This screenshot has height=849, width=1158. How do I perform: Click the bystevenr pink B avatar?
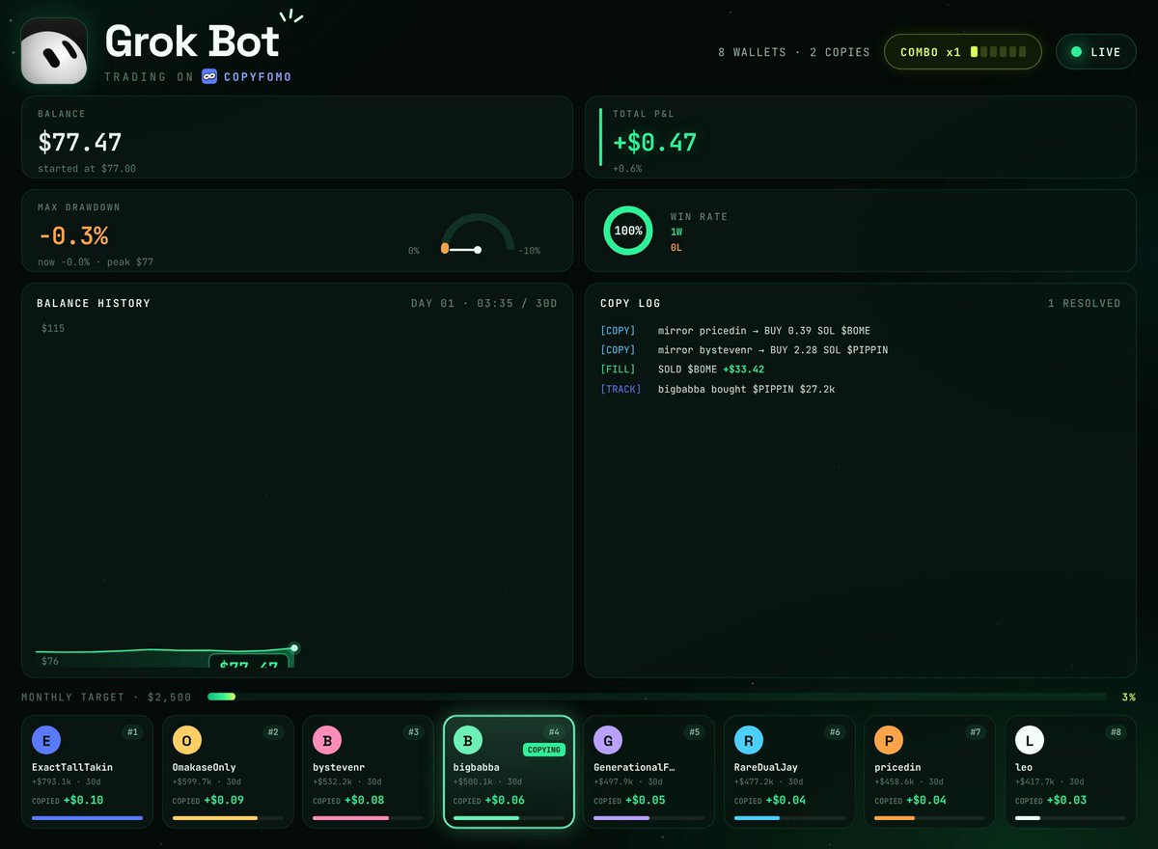click(x=327, y=741)
